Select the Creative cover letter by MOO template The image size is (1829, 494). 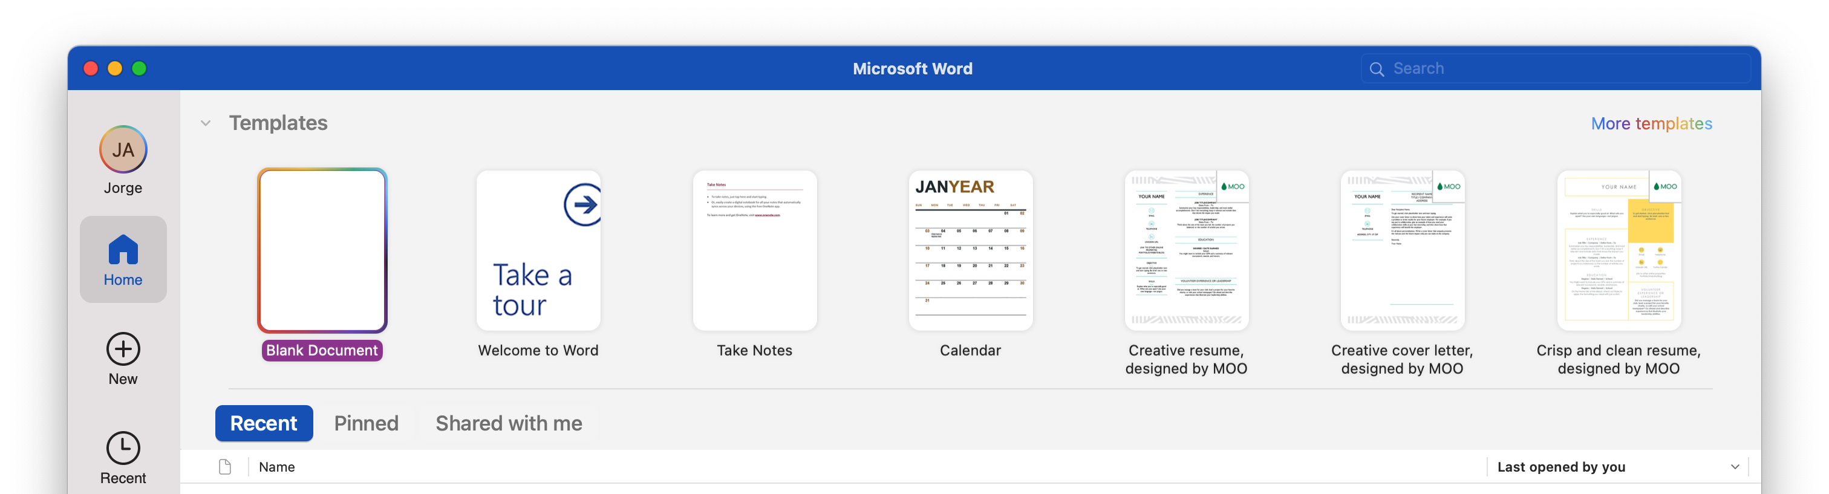point(1402,250)
